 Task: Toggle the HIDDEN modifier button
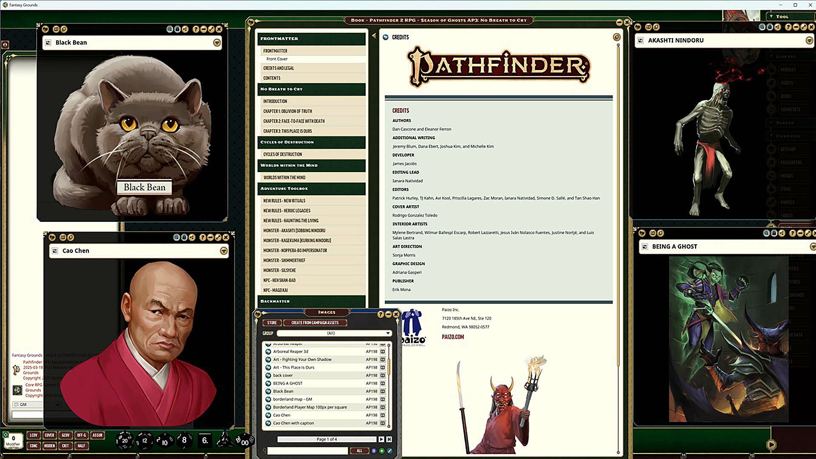(x=49, y=446)
